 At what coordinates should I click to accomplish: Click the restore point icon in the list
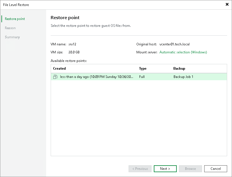coord(55,77)
